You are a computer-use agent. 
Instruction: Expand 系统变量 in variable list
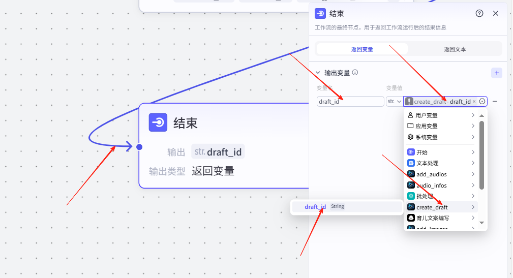point(441,137)
